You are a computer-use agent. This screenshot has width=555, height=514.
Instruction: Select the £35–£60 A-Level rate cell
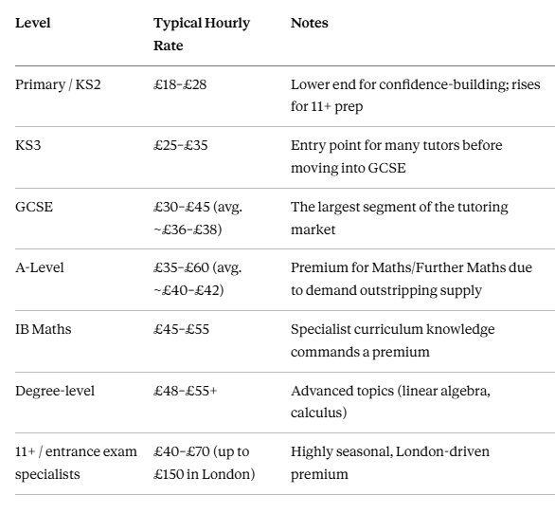[198, 279]
